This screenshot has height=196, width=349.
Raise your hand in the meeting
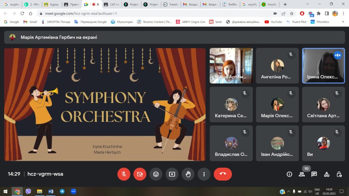pyautogui.click(x=188, y=174)
